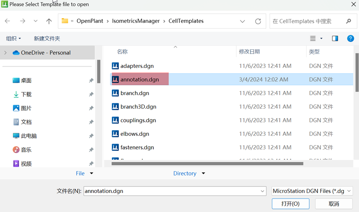Open 此电脑 in the sidebar
Image resolution: width=359 pixels, height=212 pixels.
click(x=29, y=136)
